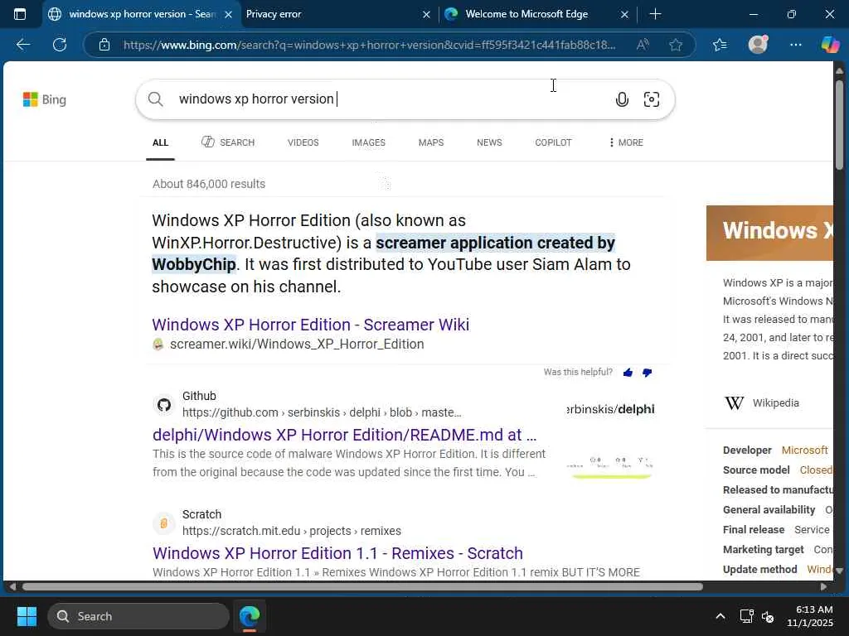This screenshot has width=849, height=636.
Task: Open screamer.wiki/Windows_XP_Horror_Edition URL
Action: (297, 344)
